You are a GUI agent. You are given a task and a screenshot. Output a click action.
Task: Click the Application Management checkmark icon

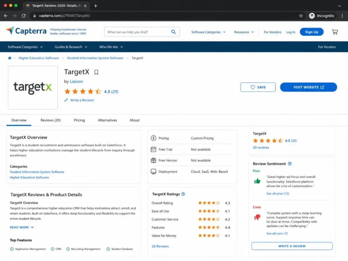[12, 249]
